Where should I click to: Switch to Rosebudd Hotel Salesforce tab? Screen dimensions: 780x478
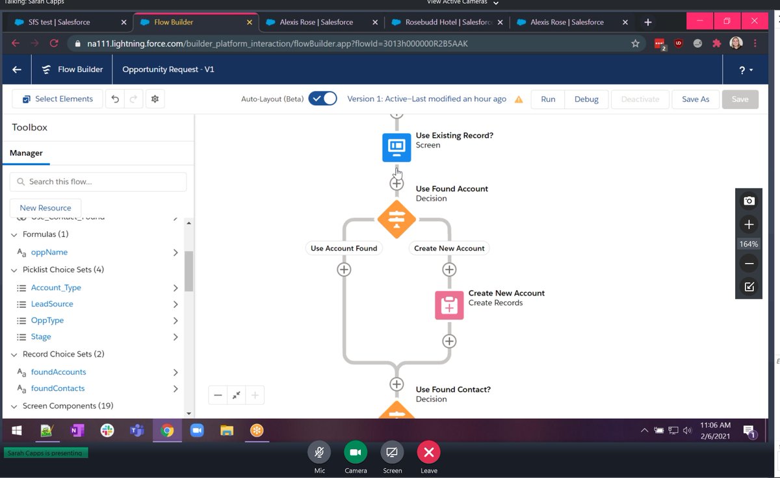447,22
